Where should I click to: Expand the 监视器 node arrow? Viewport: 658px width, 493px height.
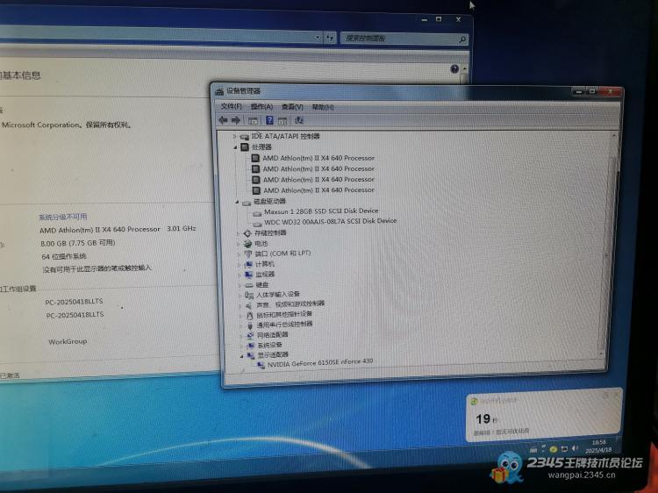point(240,275)
